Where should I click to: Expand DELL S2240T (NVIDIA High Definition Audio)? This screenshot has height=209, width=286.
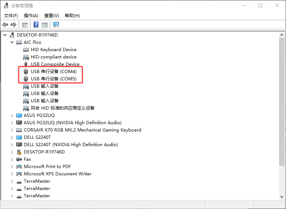[x=12, y=145]
